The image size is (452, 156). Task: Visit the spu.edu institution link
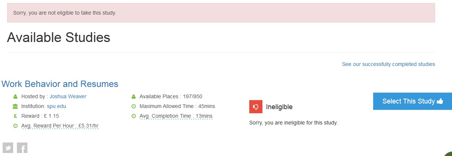click(56, 106)
